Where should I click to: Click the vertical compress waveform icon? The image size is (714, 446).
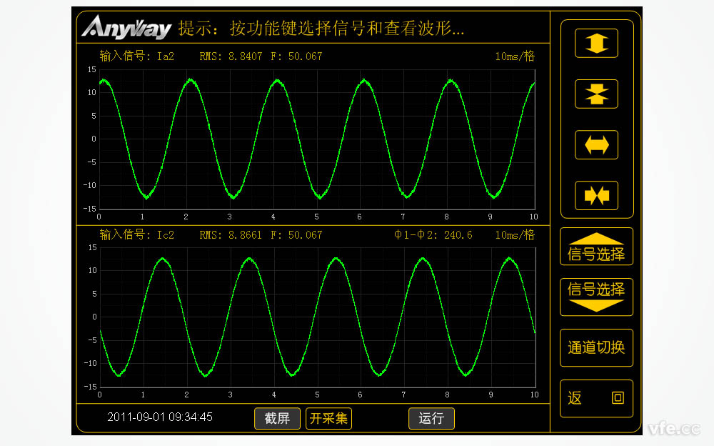[596, 94]
